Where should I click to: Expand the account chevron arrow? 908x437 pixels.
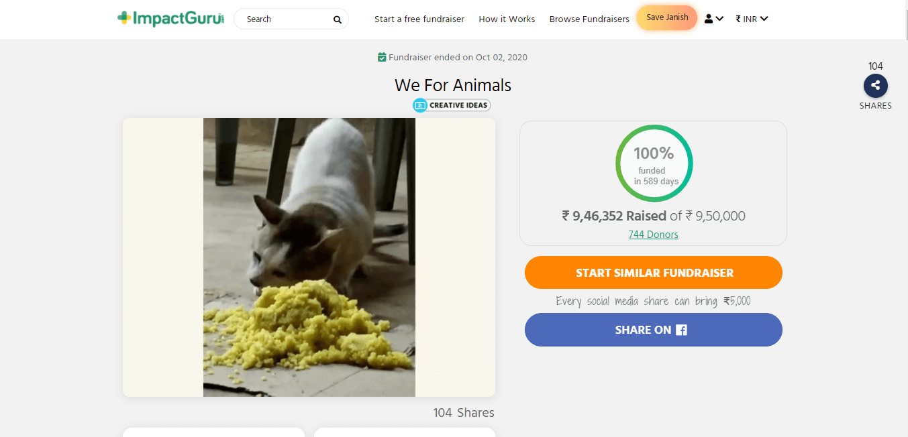coord(719,19)
